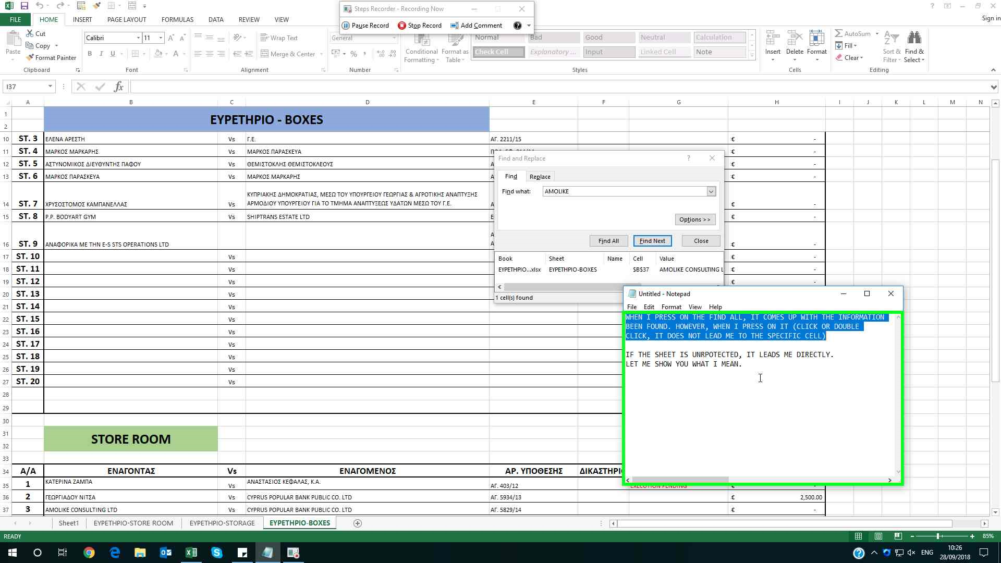Click the Insert Function fx icon
This screenshot has height=563, width=1001.
coord(118,87)
